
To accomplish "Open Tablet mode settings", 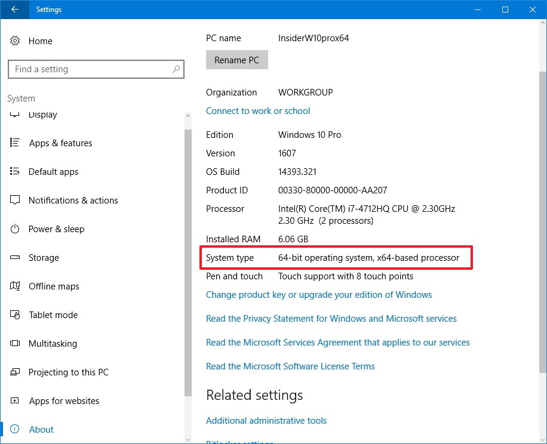I will [53, 315].
